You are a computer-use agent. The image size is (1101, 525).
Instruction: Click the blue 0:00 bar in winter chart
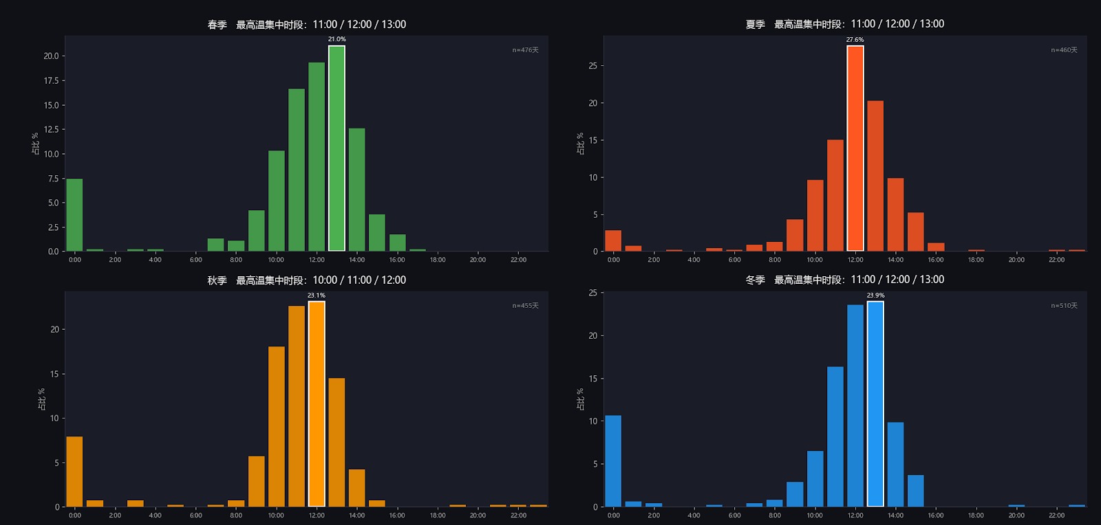(613, 461)
